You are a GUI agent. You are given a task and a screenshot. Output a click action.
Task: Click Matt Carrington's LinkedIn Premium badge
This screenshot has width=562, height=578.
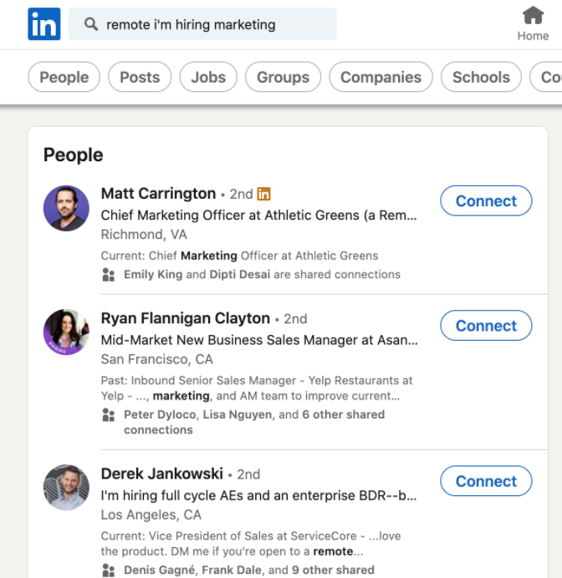263,194
